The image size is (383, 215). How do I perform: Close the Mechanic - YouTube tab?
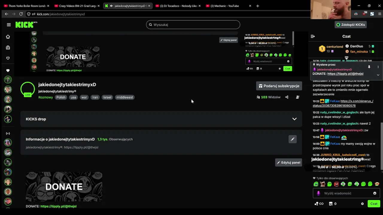[x=250, y=6]
